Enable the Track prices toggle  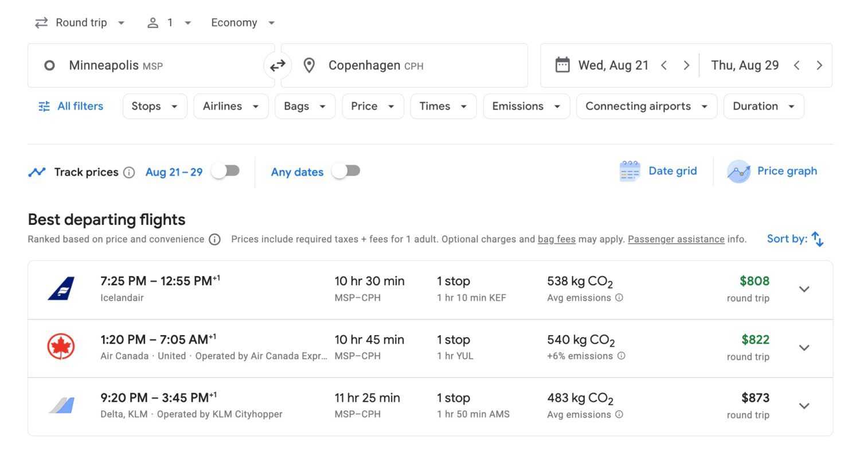pyautogui.click(x=225, y=170)
